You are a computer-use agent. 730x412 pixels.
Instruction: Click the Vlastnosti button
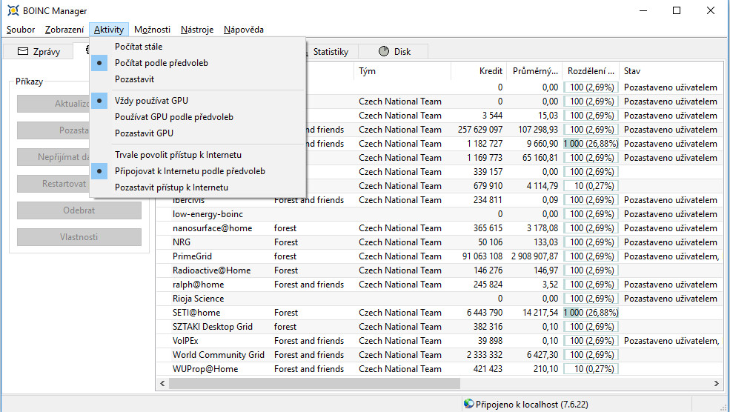pos(79,237)
